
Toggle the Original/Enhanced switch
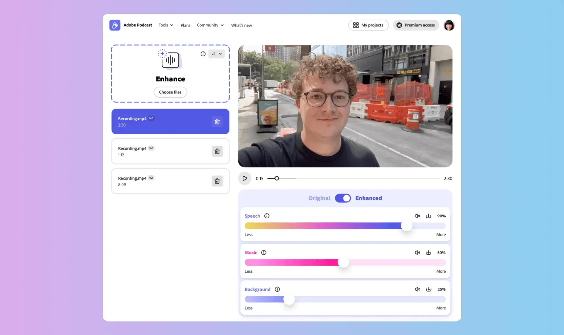(343, 198)
